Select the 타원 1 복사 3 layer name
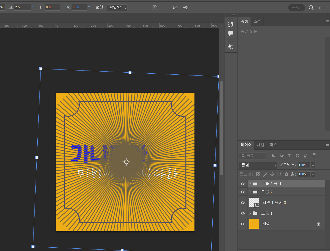330x251 pixels. pos(274,203)
